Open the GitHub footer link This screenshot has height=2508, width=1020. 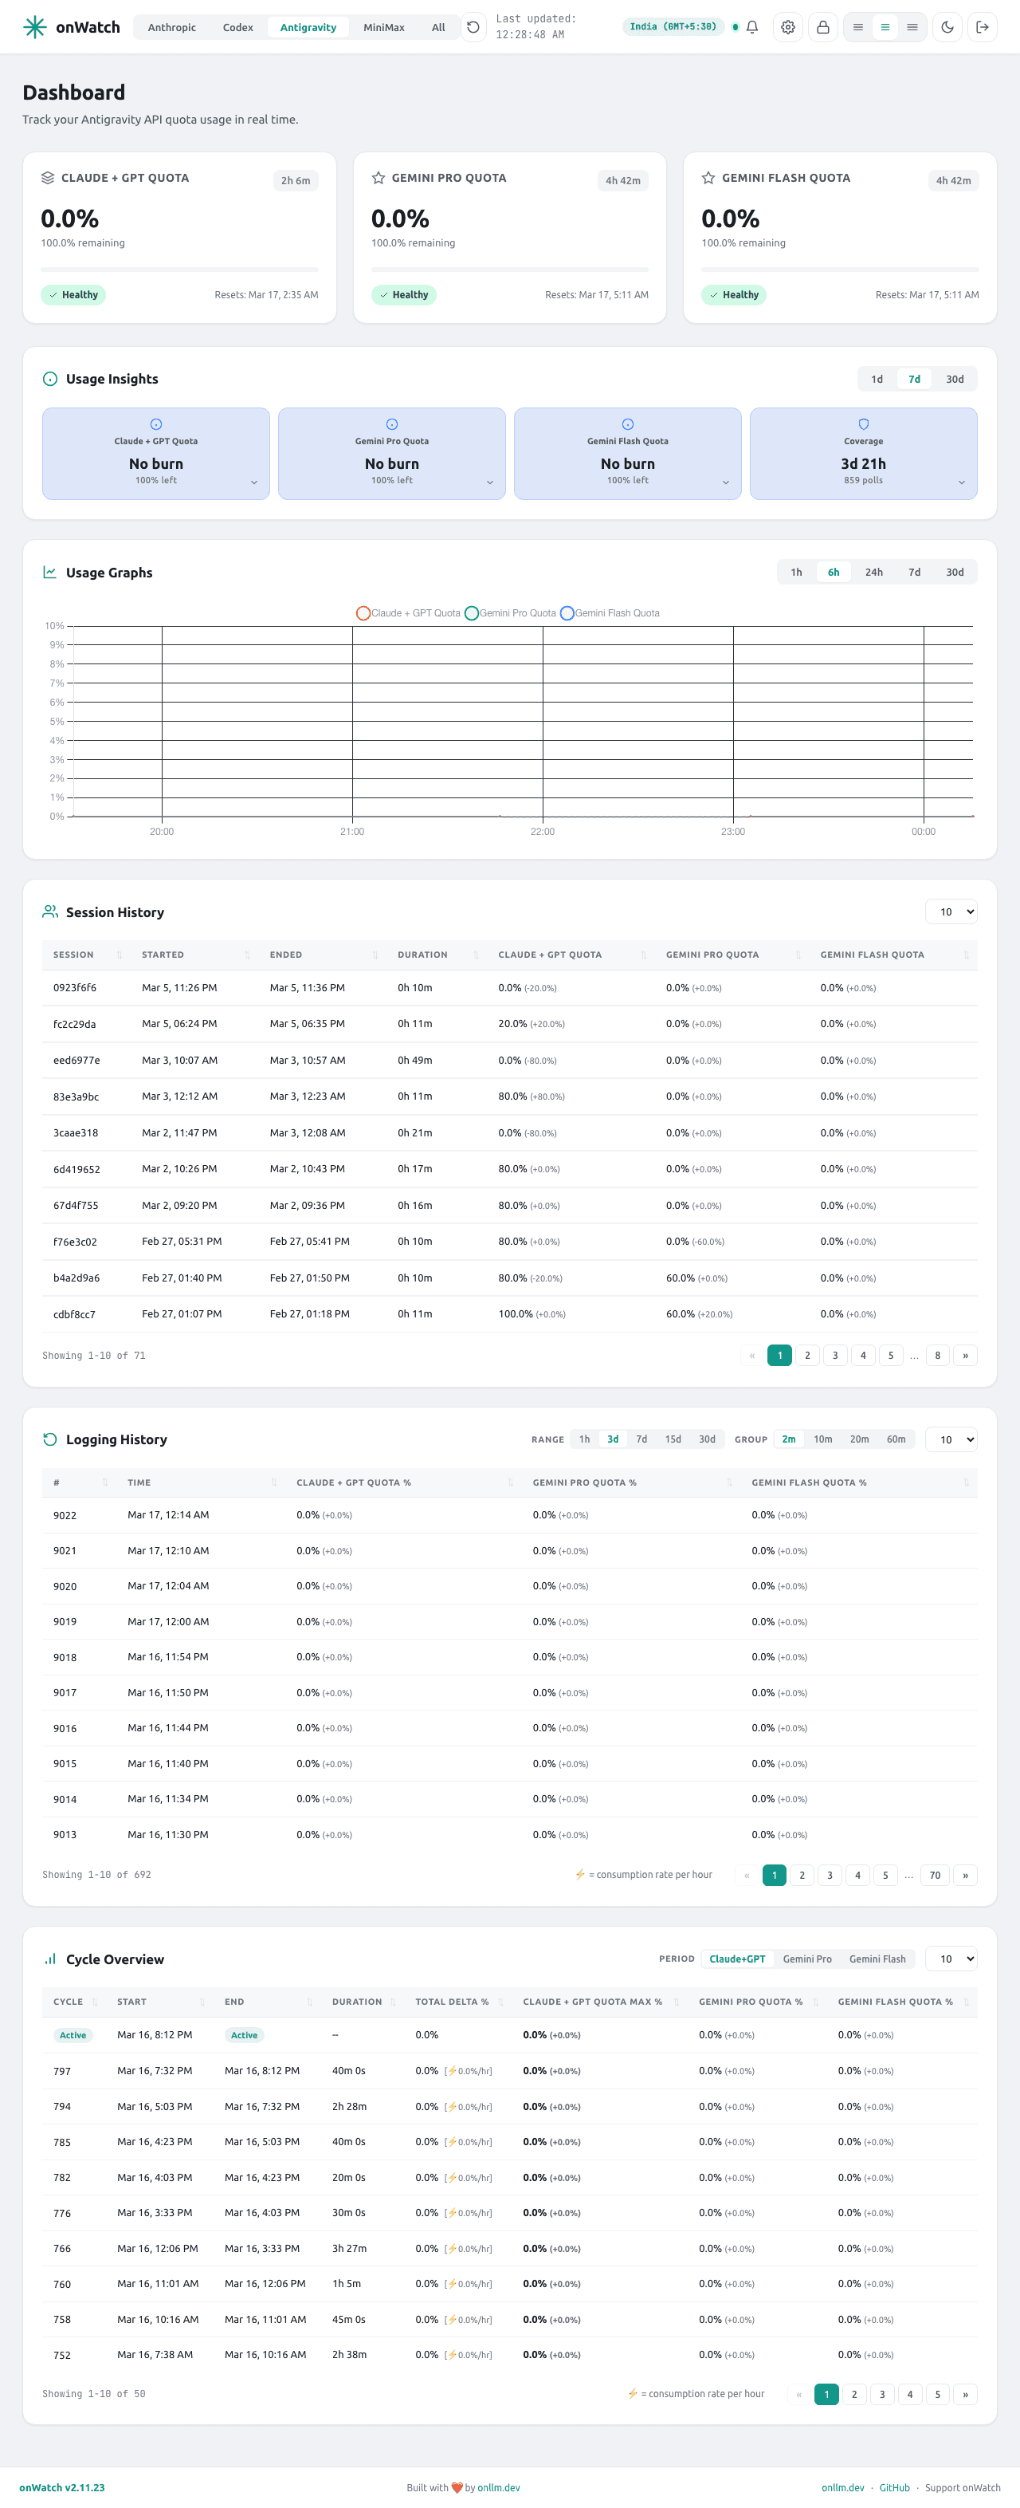point(896,2487)
